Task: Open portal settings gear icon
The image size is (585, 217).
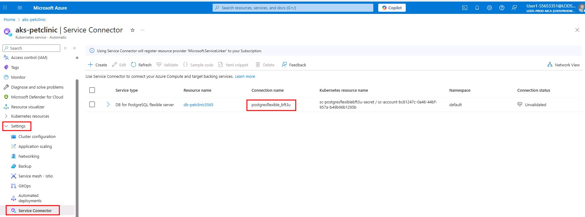Action: 489,8
